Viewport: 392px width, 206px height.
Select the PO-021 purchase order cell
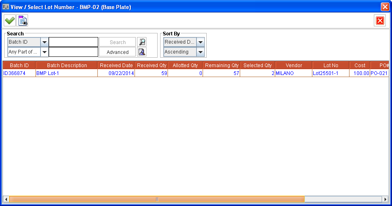pyautogui.click(x=380, y=73)
